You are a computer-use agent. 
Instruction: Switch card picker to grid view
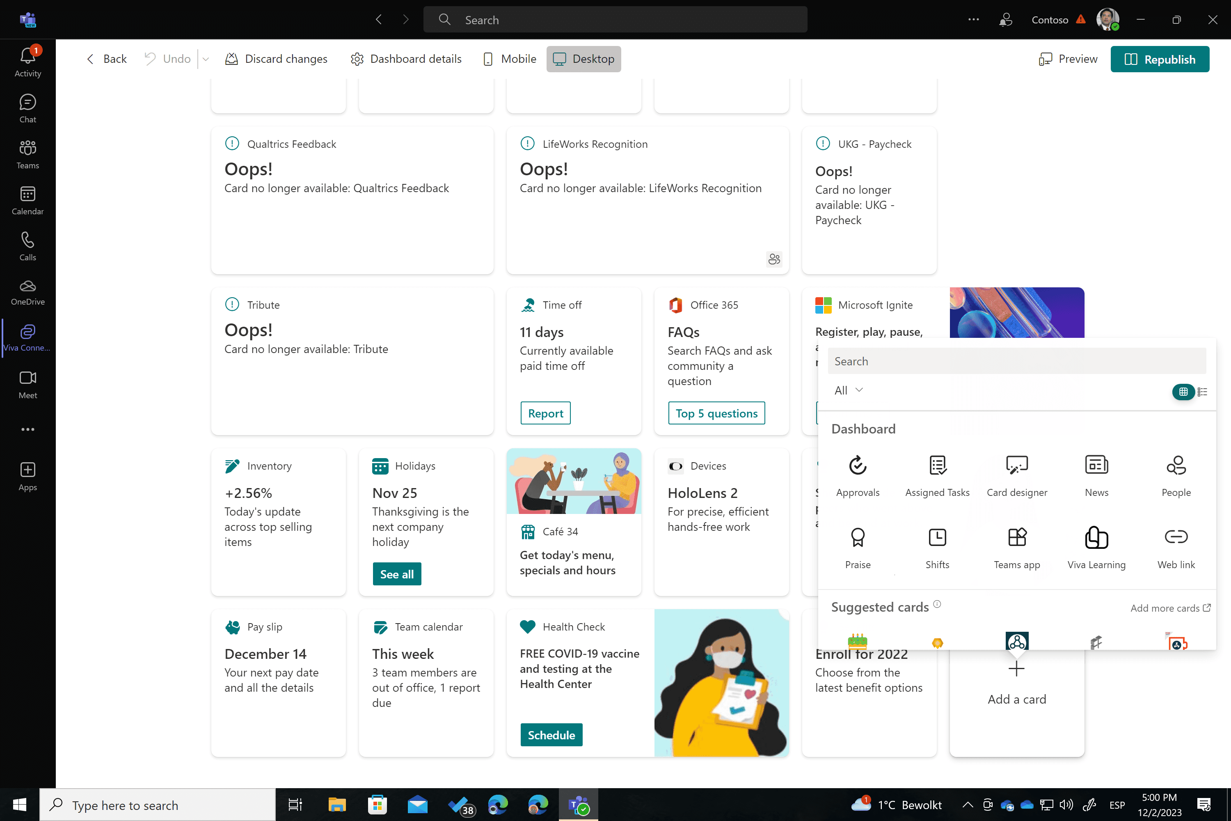point(1183,391)
